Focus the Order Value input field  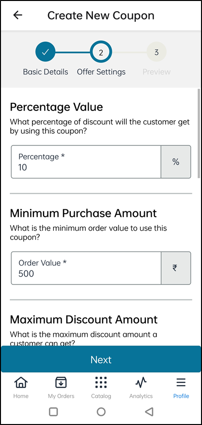(x=86, y=268)
